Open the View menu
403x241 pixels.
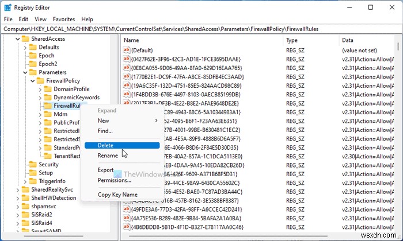click(41, 19)
